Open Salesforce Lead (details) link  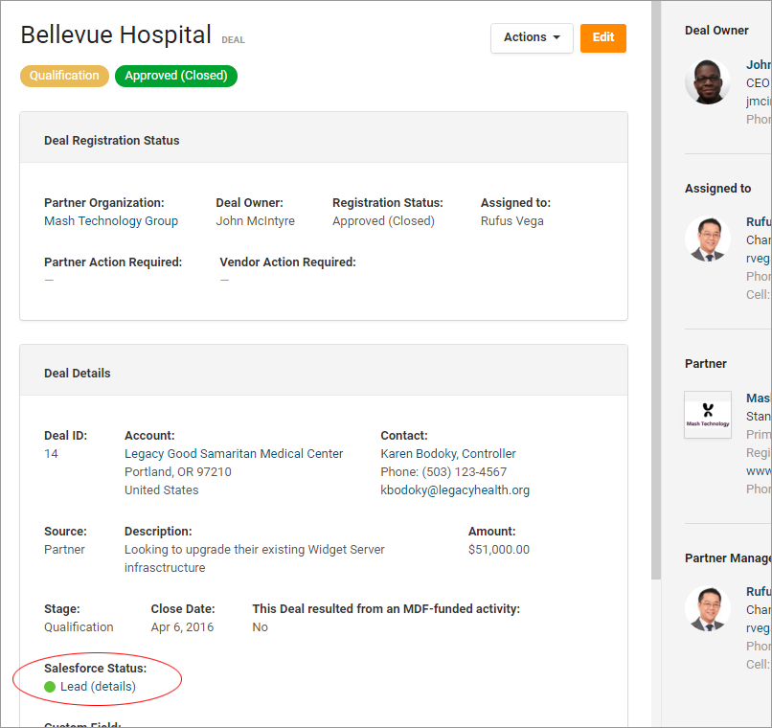[98, 687]
